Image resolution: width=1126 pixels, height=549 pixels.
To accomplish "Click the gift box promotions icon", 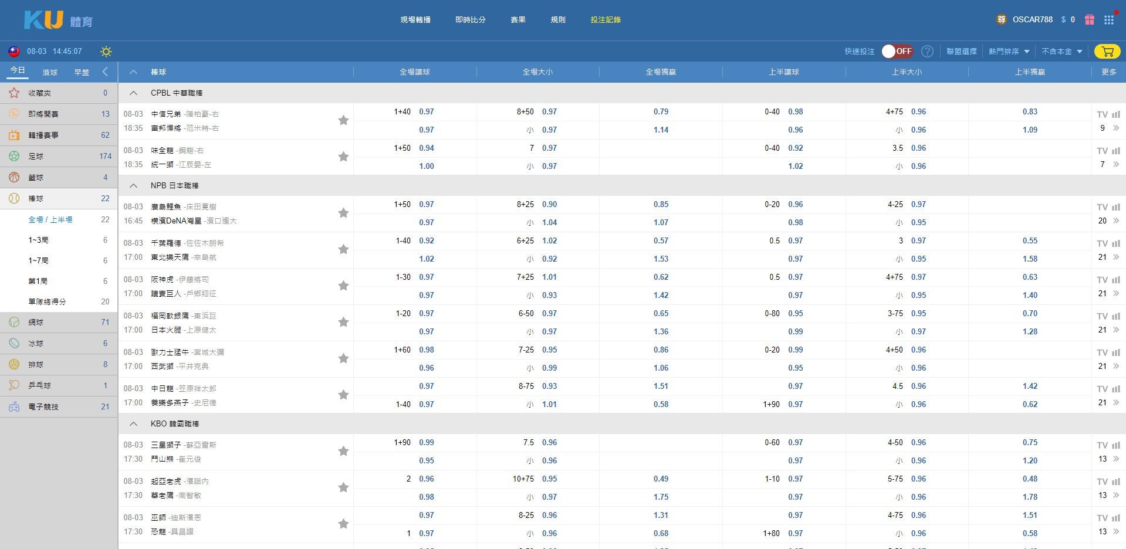I will point(1090,19).
